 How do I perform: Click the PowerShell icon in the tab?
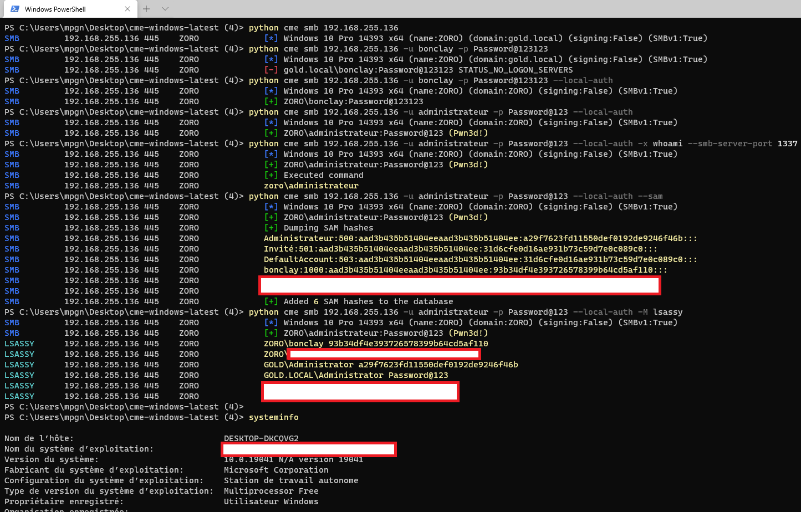15,9
